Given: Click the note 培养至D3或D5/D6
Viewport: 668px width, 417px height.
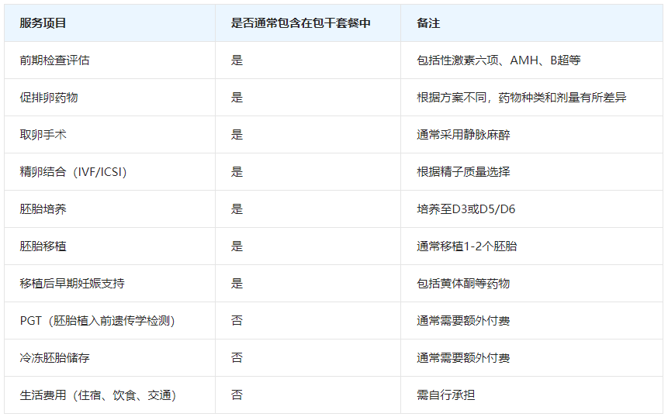Looking at the screenshot, I should tap(466, 209).
